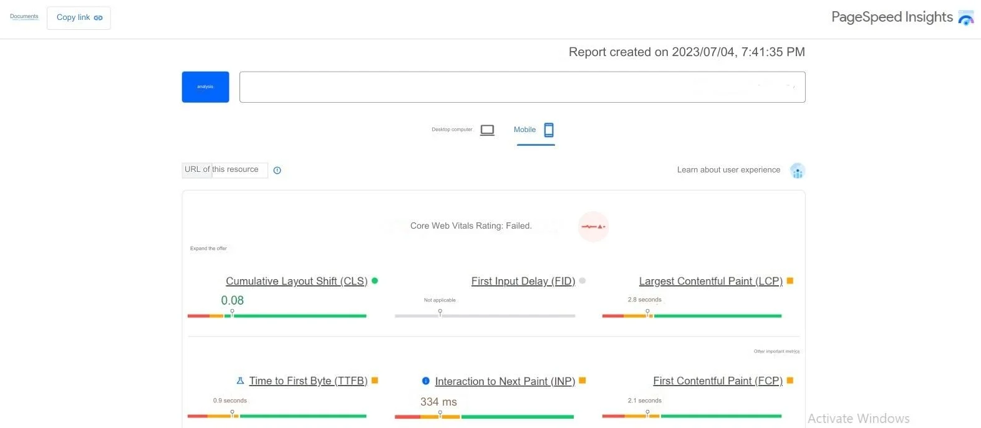The image size is (981, 428).
Task: Click the LCP value 2.8 seconds
Action: 645,300
